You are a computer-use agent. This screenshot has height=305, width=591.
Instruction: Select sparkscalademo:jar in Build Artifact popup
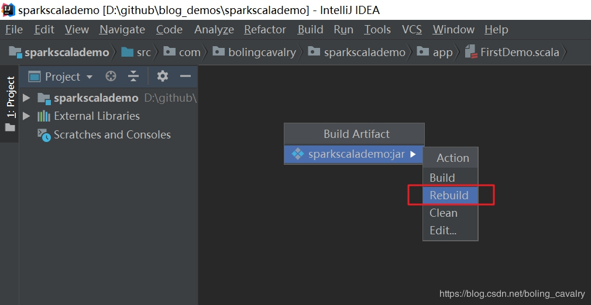354,154
